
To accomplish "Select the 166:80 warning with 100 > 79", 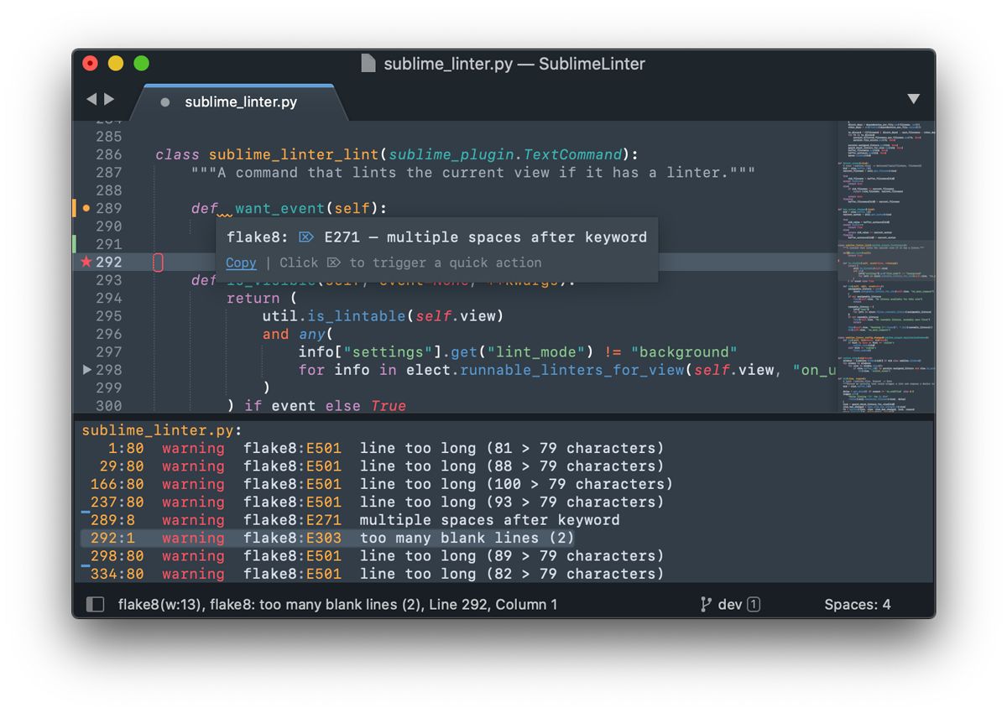I will tap(378, 484).
